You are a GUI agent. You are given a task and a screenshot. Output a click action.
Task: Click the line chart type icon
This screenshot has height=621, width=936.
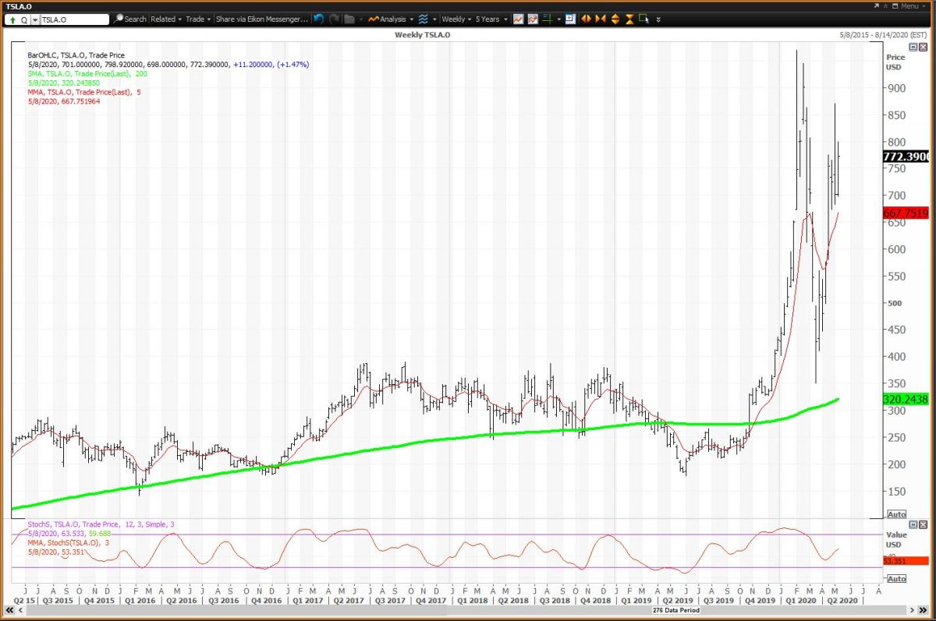point(518,19)
